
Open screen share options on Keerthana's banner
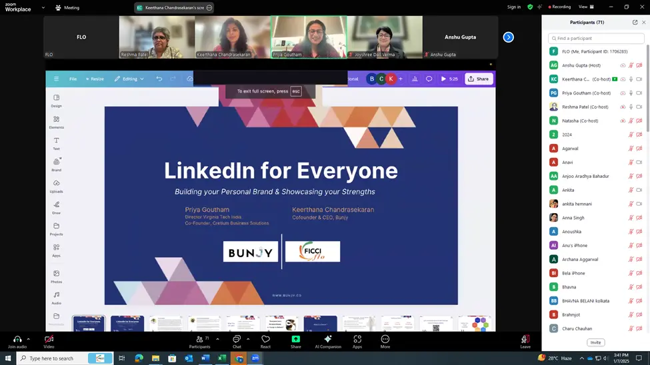[x=209, y=7]
